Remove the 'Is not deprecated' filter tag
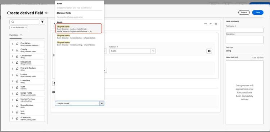270x132 pixels. coord(26,27)
